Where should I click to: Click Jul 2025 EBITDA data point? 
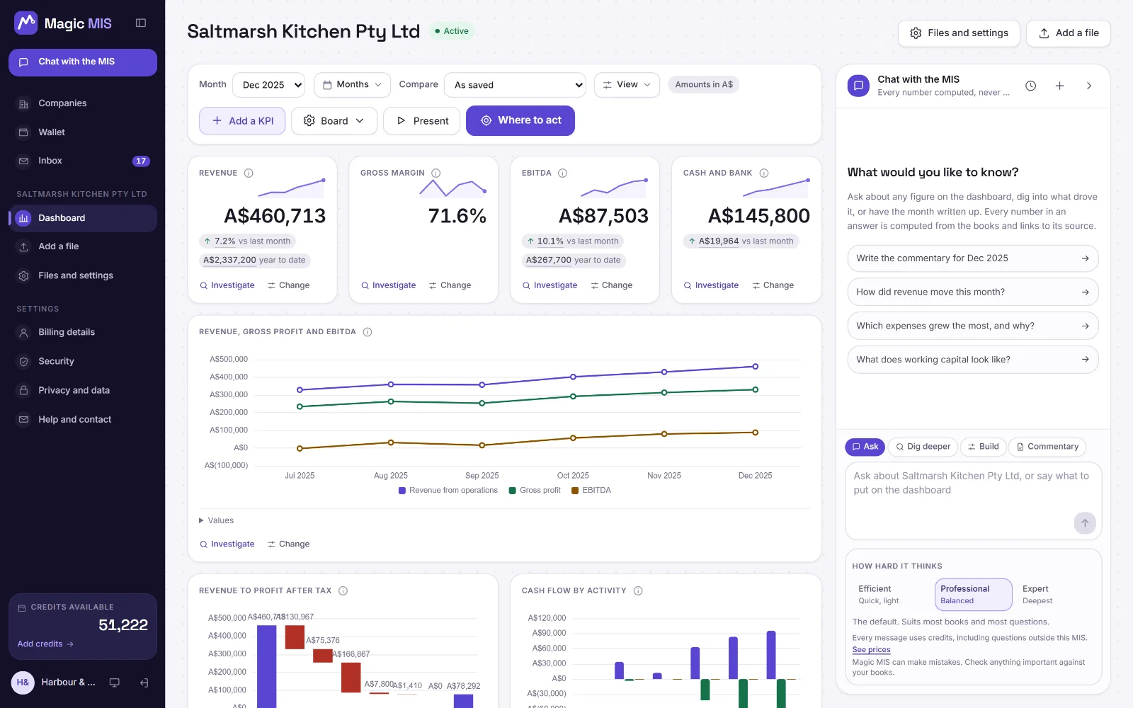300,448
